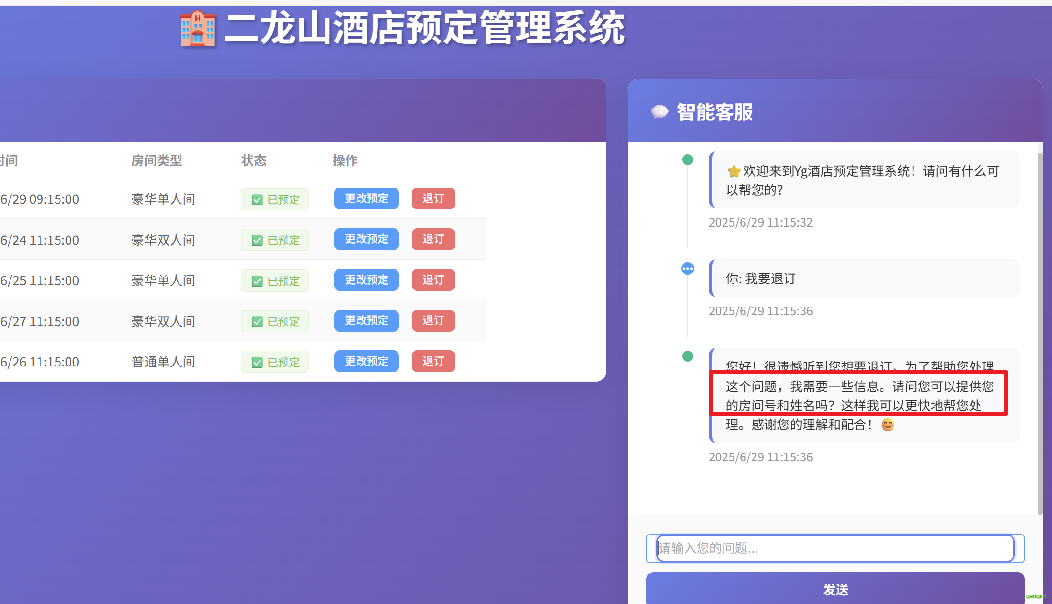Click 退订 for the 6/29 09:15:00 booking
The height and width of the screenshot is (604, 1052).
click(x=433, y=198)
